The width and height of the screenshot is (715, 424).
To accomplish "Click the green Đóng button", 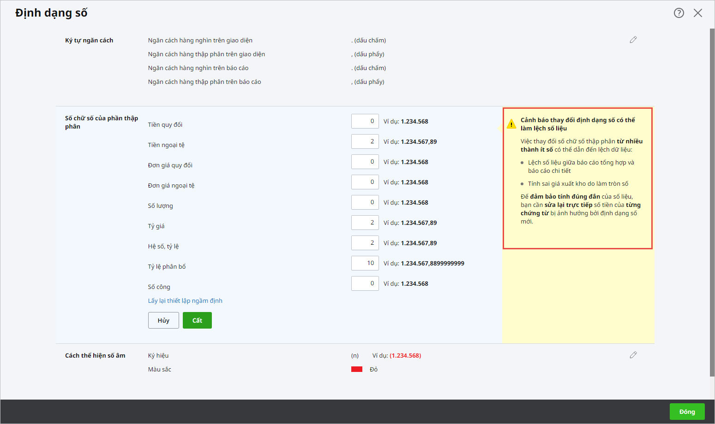I will coord(687,412).
